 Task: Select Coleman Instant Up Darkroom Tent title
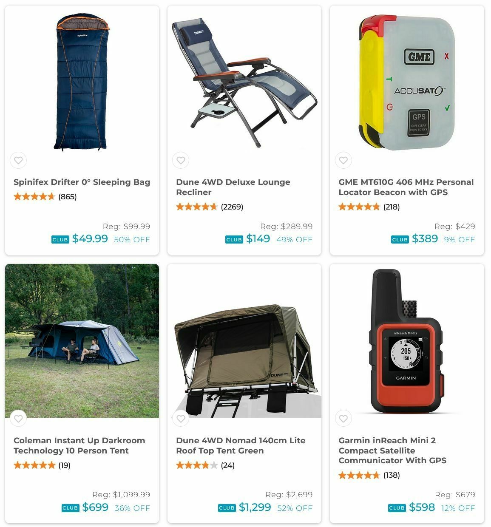tap(79, 445)
